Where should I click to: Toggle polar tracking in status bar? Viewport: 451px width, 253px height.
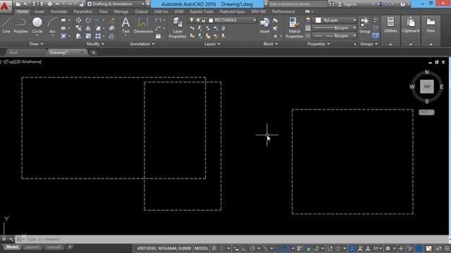(252, 248)
